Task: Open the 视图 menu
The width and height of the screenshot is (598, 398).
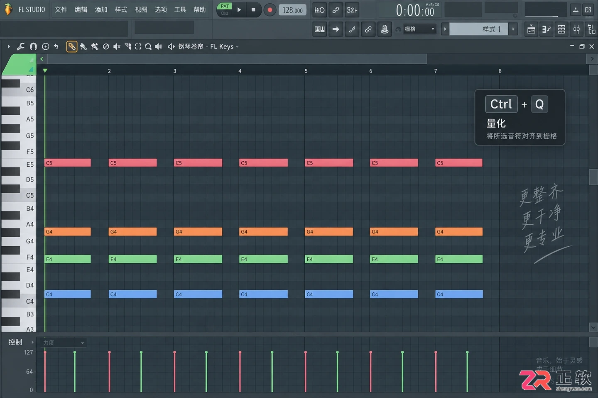Action: (141, 10)
